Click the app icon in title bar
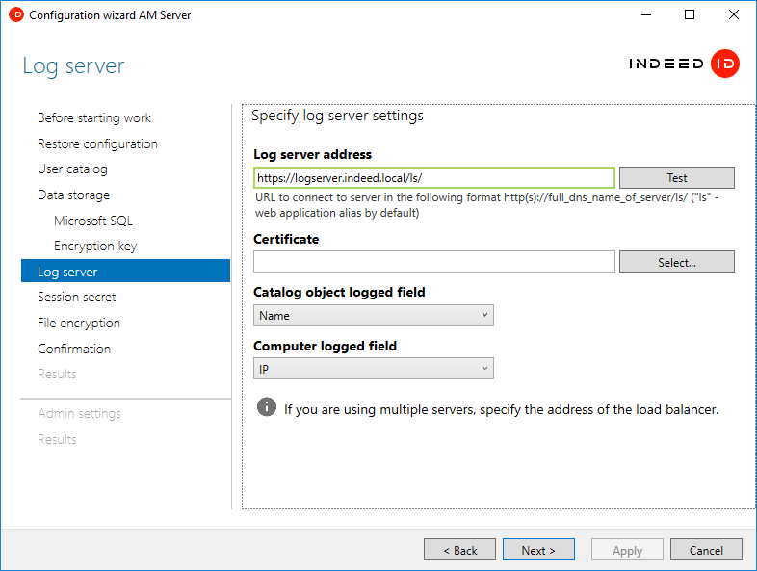 15,14
